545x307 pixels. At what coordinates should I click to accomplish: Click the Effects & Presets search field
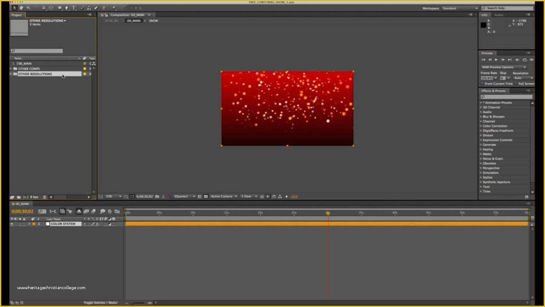coord(506,97)
